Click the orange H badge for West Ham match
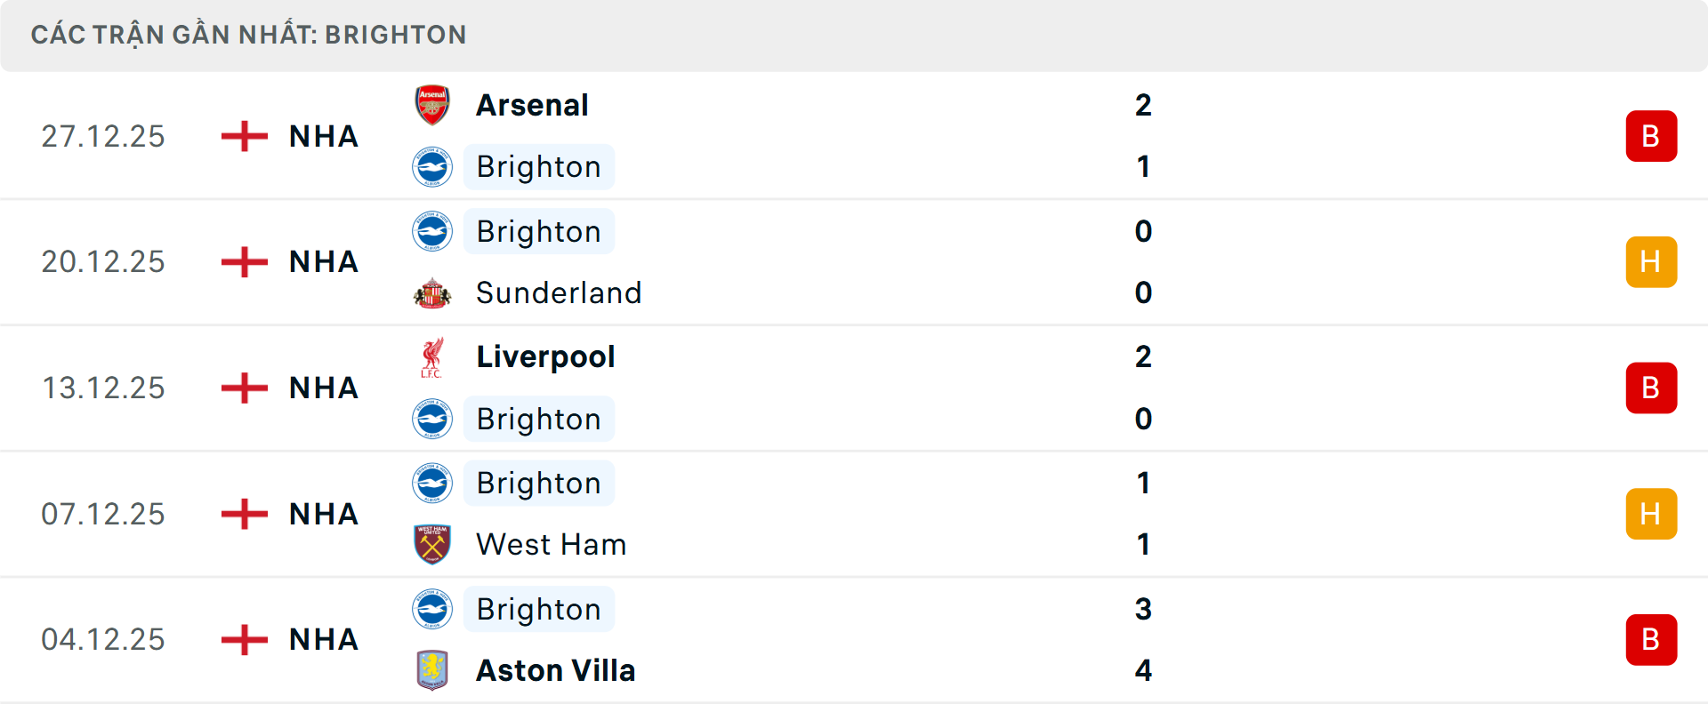This screenshot has width=1708, height=704. (x=1651, y=514)
